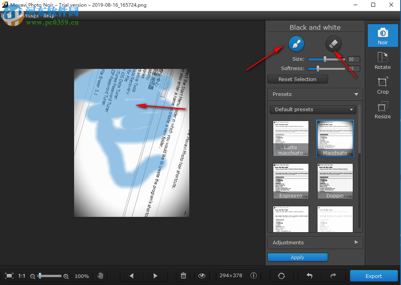
Task: Open the Rotate tool
Action: click(382, 61)
